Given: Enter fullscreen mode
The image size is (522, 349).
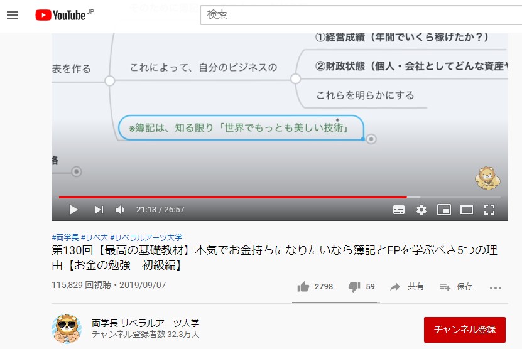Looking at the screenshot, I should tap(489, 210).
